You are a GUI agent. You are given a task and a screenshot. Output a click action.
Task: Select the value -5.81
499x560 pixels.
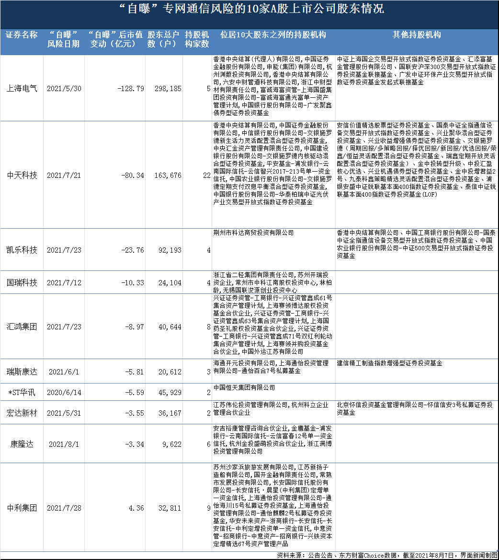click(x=135, y=372)
